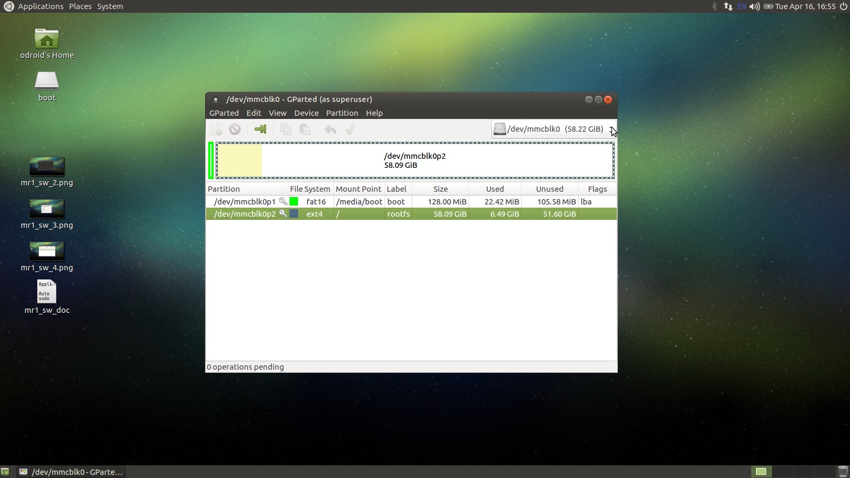The image size is (850, 478).
Task: Open the Partition menu
Action: click(342, 113)
